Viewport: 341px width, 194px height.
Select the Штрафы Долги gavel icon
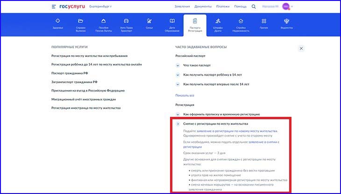point(218,21)
